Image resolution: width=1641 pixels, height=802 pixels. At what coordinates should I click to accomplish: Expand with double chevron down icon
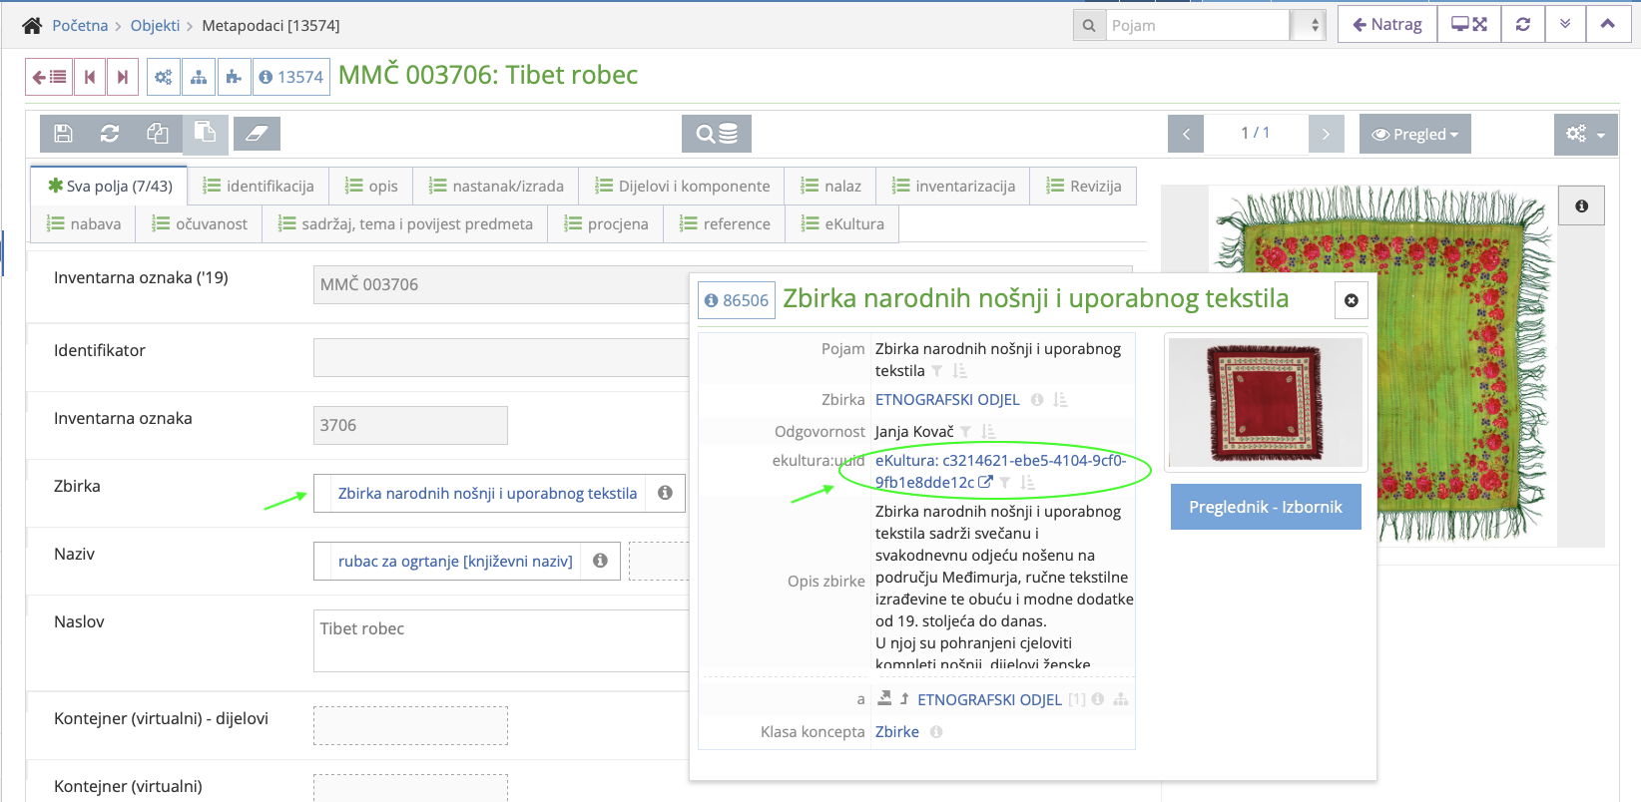[1565, 24]
